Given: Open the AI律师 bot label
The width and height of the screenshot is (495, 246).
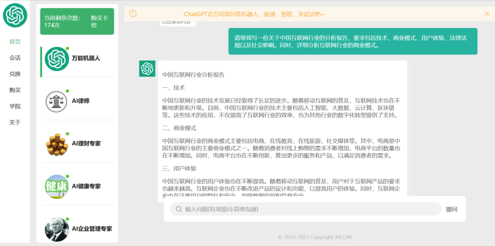Looking at the screenshot, I should point(81,101).
